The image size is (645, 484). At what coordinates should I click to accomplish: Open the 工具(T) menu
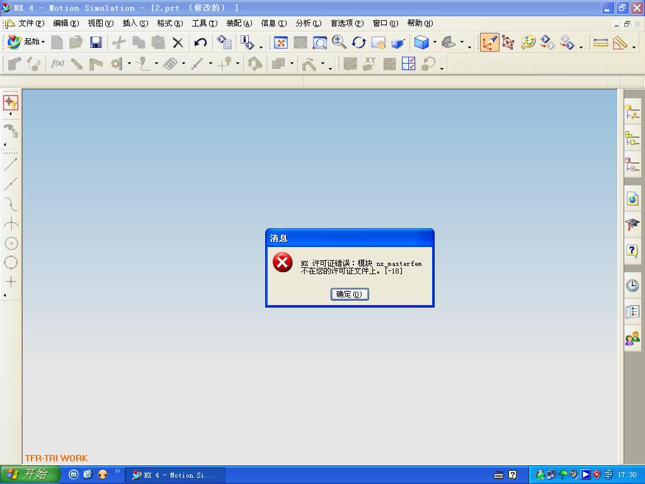(x=205, y=23)
